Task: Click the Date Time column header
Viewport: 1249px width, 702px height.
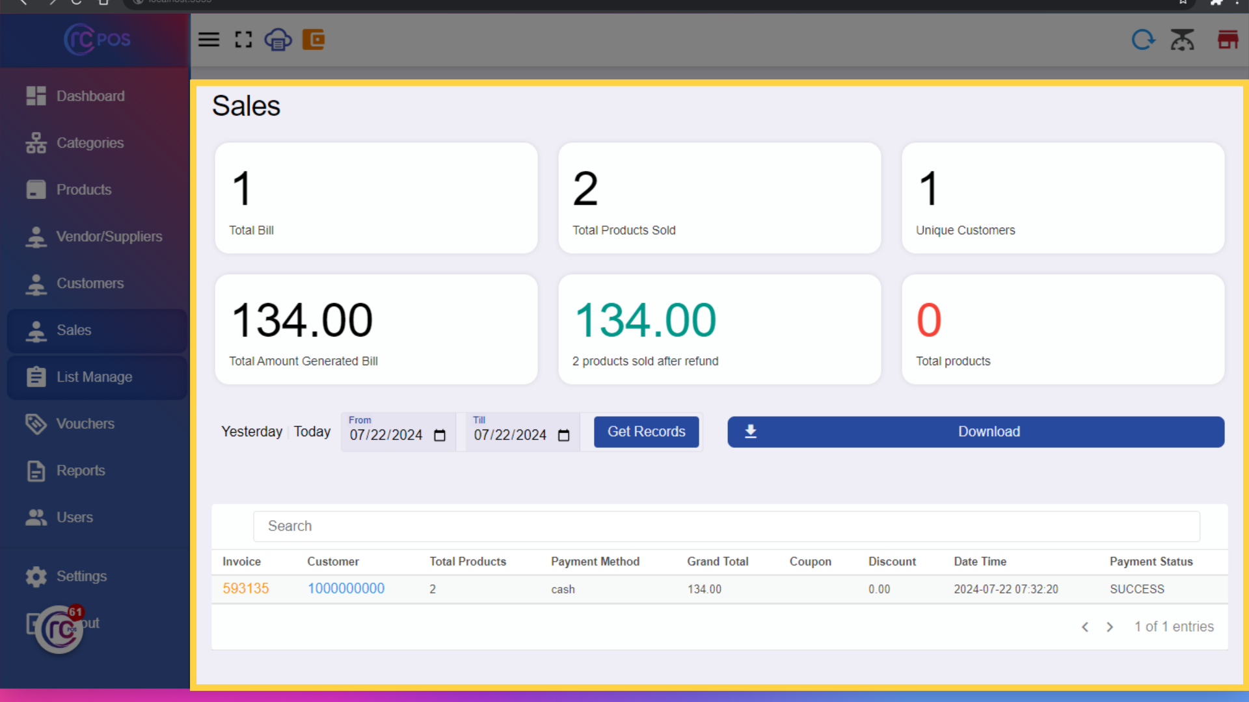Action: [980, 562]
